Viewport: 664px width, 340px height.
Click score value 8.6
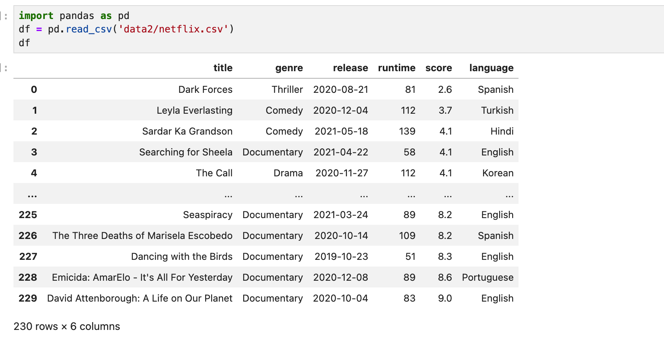point(445,277)
